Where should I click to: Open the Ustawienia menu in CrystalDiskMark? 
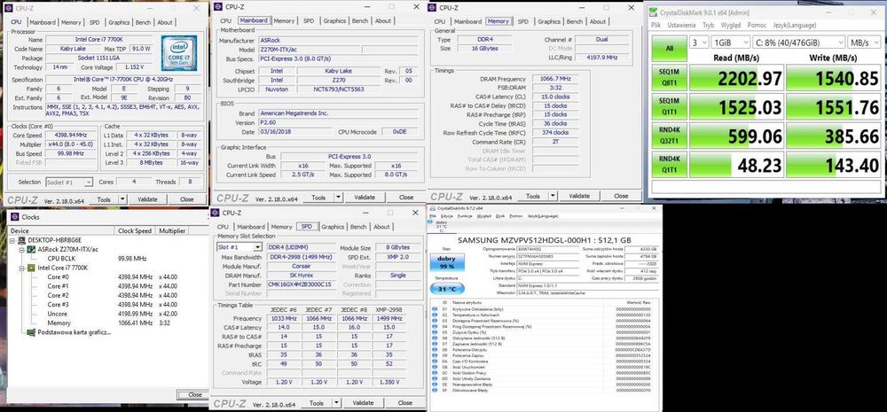[681, 26]
